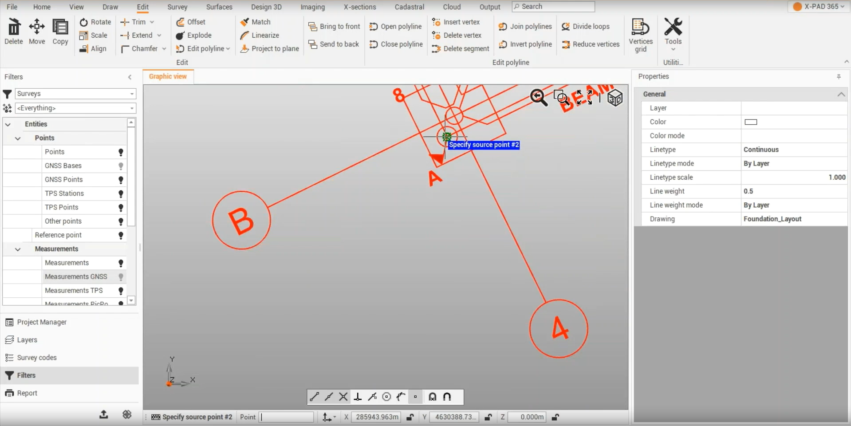Open Survey codes panel
This screenshot has height=426, width=851.
(x=37, y=358)
